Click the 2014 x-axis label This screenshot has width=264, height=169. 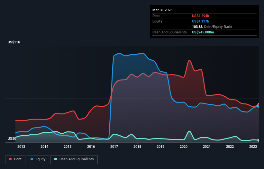pyautogui.click(x=44, y=147)
